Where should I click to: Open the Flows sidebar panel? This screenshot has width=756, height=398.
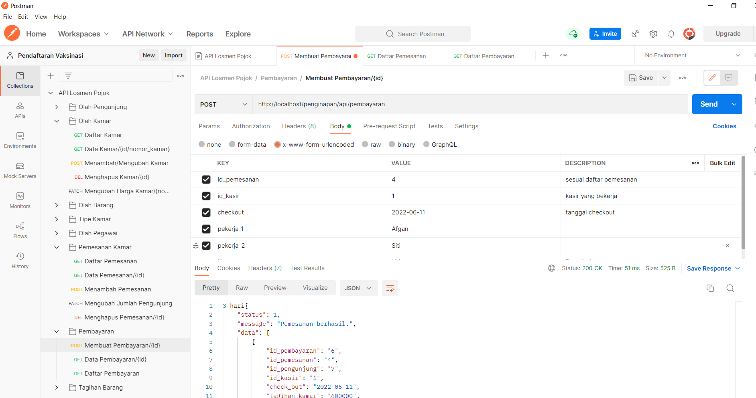20,230
